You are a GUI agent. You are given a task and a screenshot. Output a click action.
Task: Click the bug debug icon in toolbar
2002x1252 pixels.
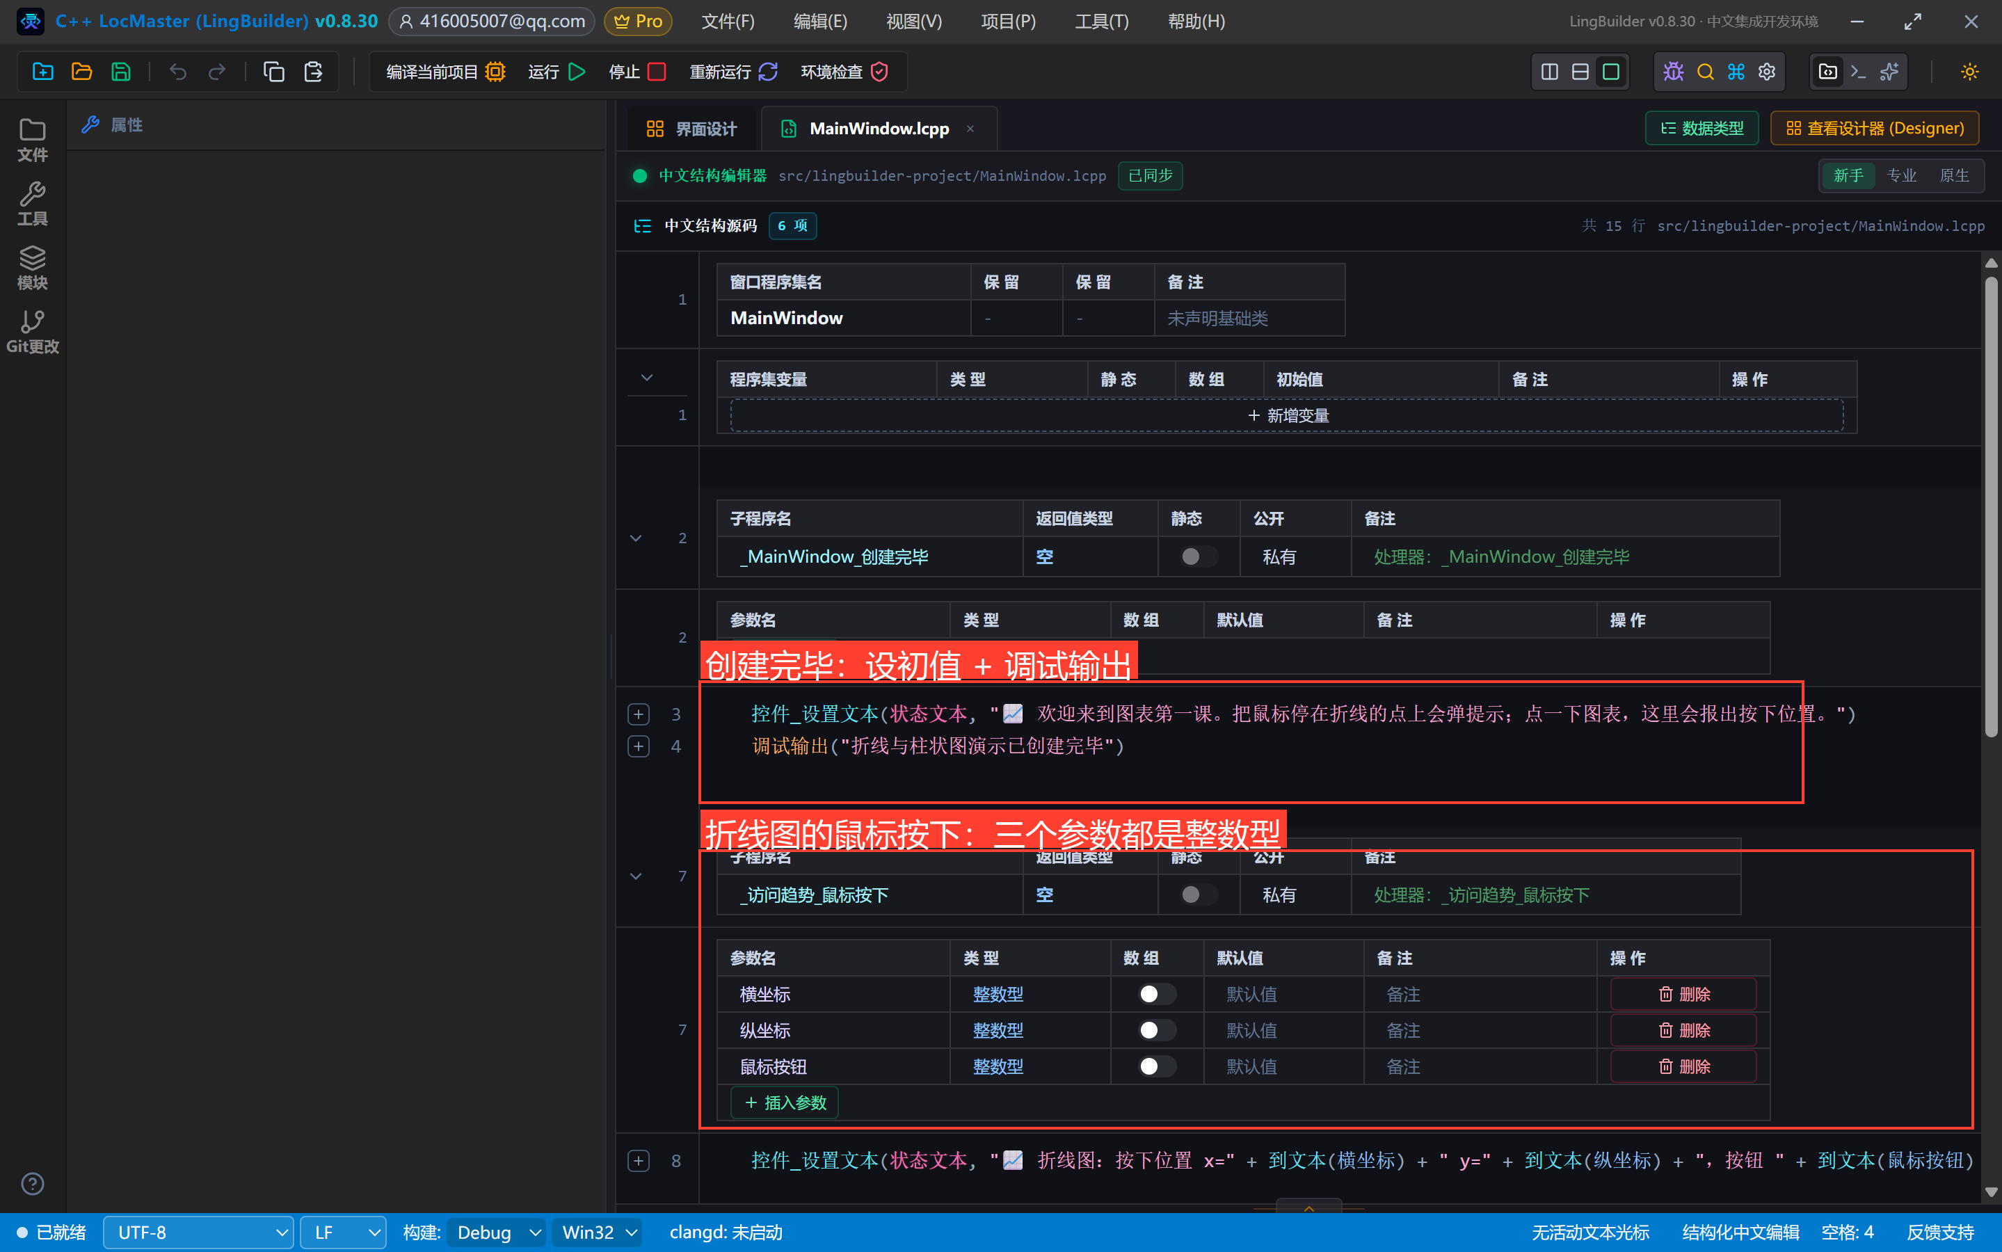tap(1673, 72)
